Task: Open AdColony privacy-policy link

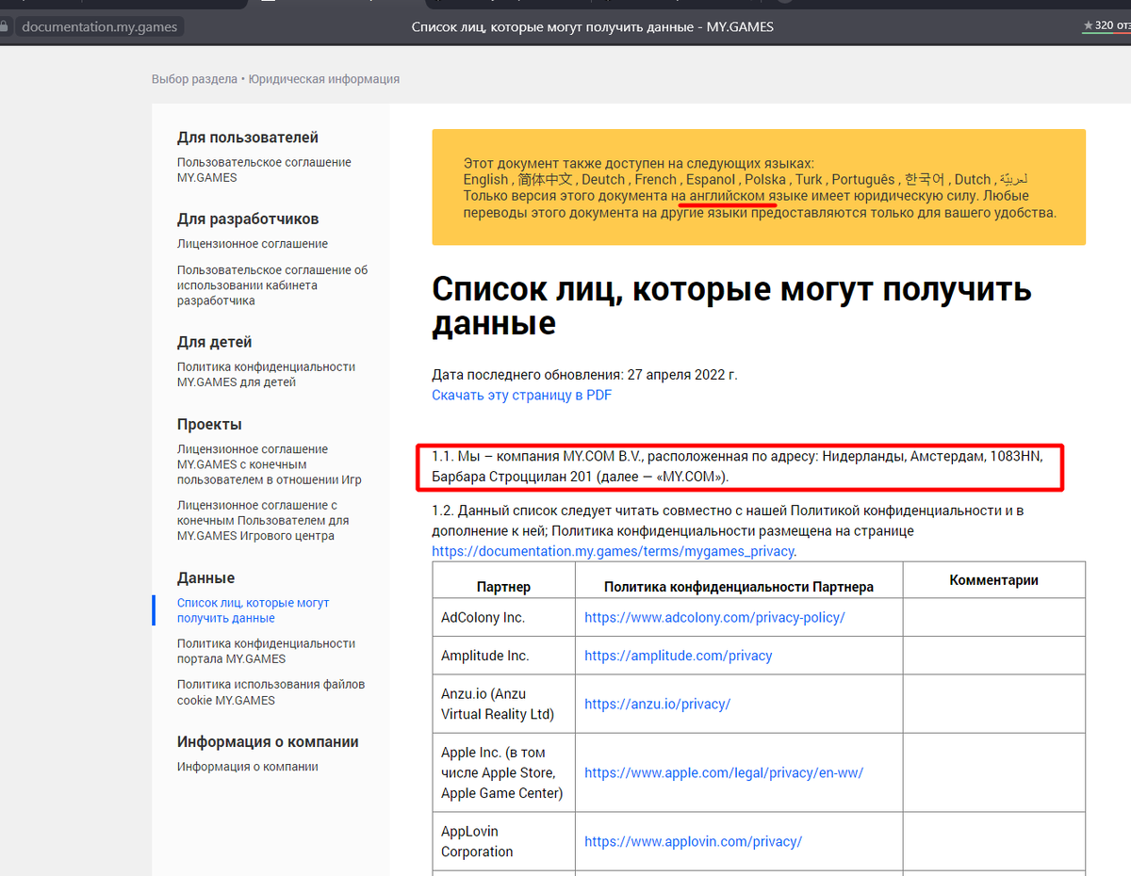Action: click(x=714, y=618)
